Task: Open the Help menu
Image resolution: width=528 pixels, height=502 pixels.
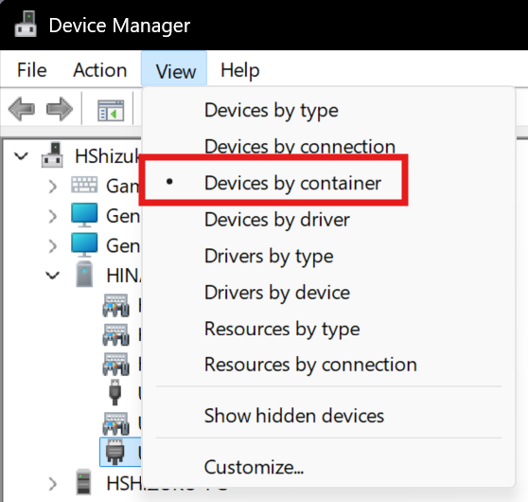Action: tap(240, 70)
